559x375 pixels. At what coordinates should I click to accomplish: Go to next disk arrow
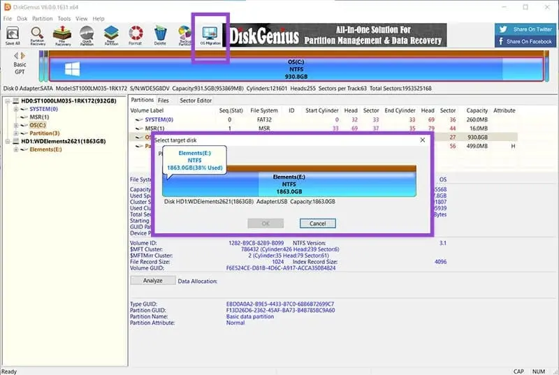tap(23, 56)
